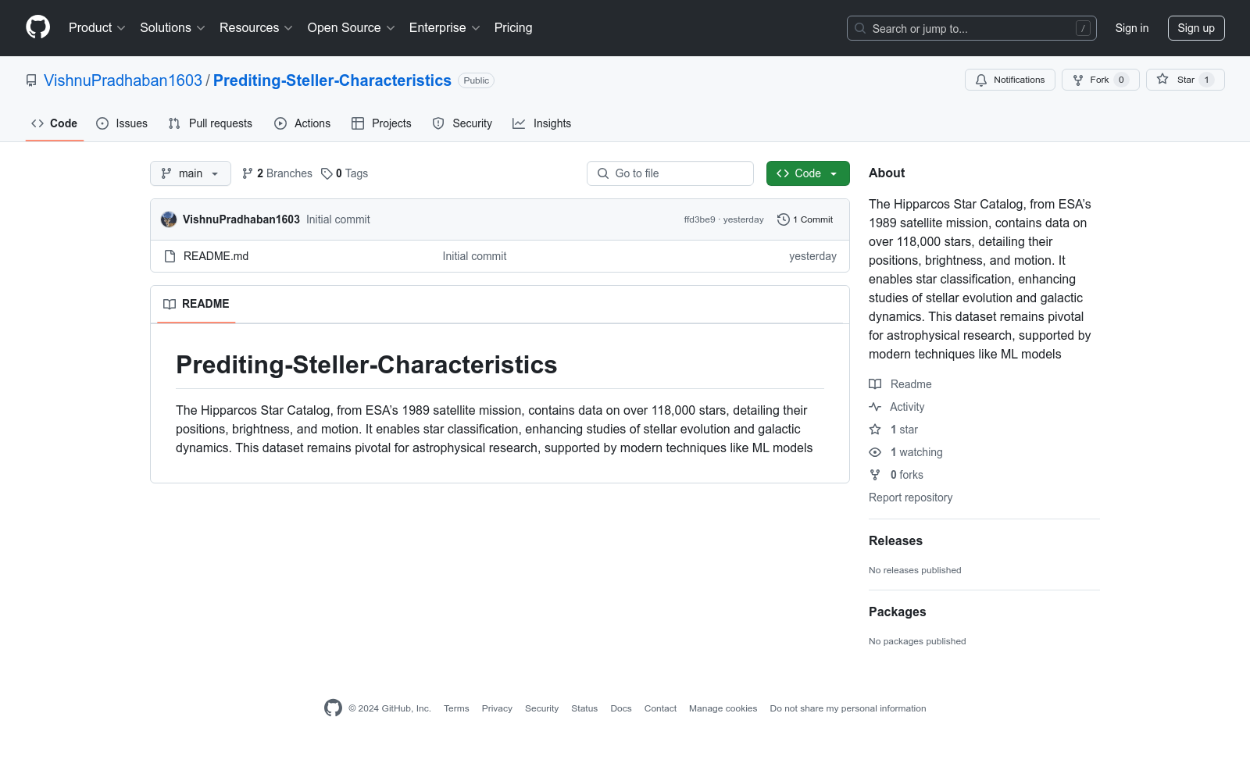
Task: Click the GitHub logo in header
Action: [x=37, y=27]
